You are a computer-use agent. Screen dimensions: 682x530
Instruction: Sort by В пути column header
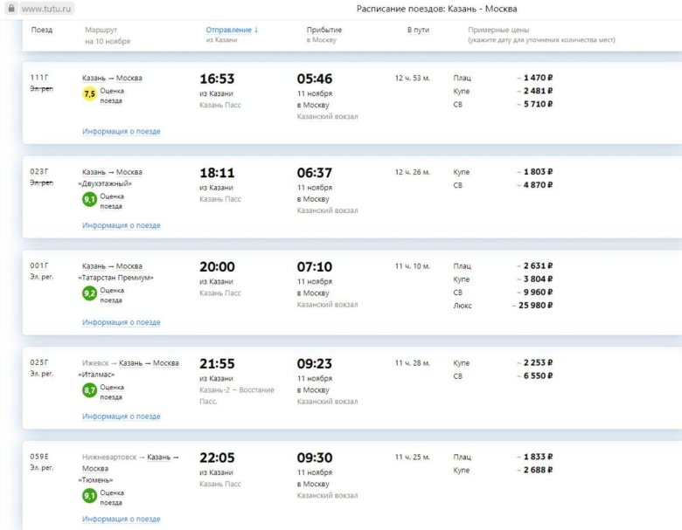(418, 30)
